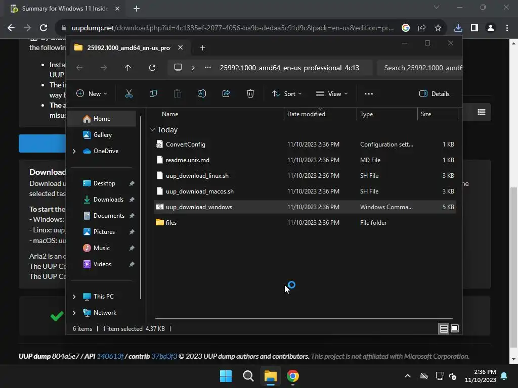
Task: Go forward in File Explorer
Action: pos(103,68)
